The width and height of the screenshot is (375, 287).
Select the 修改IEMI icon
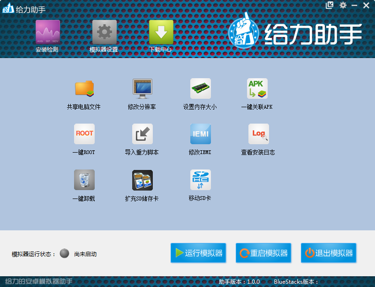pyautogui.click(x=200, y=134)
